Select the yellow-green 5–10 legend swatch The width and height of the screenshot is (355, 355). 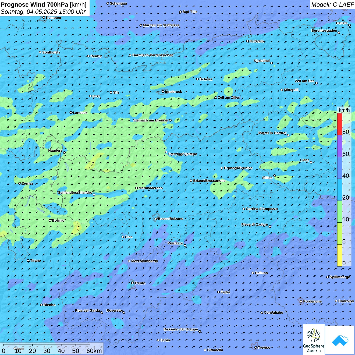(340, 234)
